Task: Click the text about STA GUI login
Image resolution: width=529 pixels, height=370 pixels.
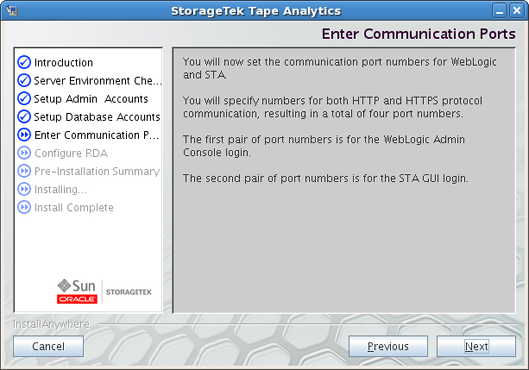Action: (x=326, y=178)
